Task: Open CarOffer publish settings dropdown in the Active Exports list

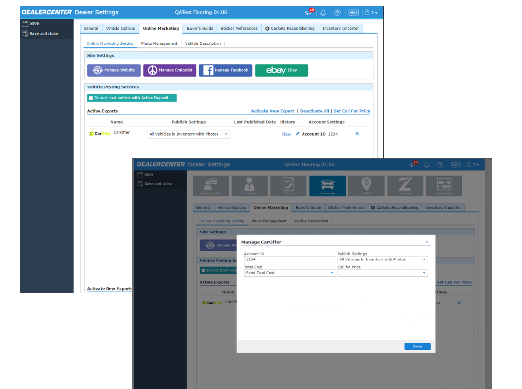Action: coord(189,134)
